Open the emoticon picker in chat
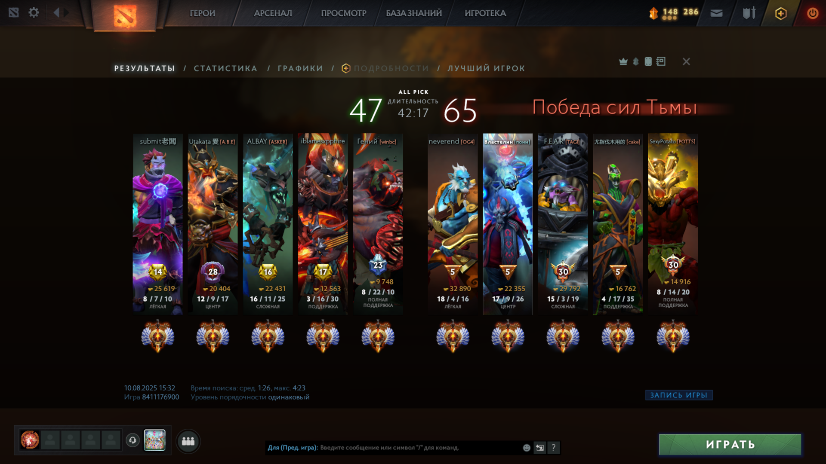The width and height of the screenshot is (826, 464). click(x=527, y=448)
